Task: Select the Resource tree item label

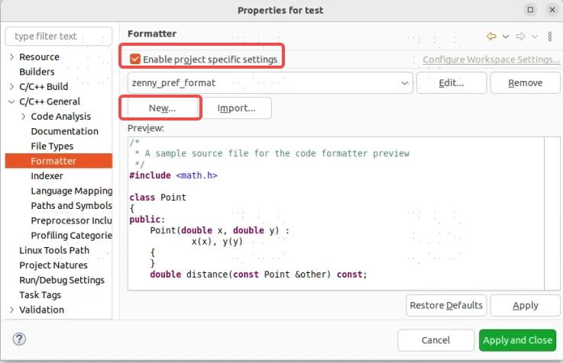Action: [39, 56]
